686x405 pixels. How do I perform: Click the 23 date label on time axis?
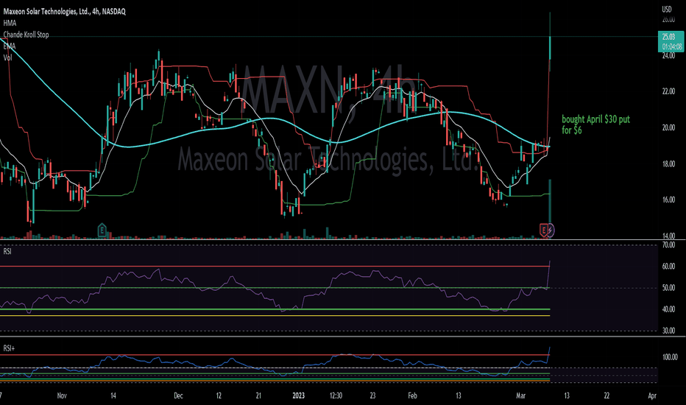tap(372, 395)
